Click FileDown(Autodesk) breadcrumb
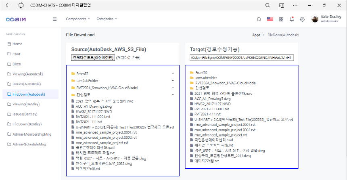The image size is (347, 180). pyautogui.click(x=283, y=35)
